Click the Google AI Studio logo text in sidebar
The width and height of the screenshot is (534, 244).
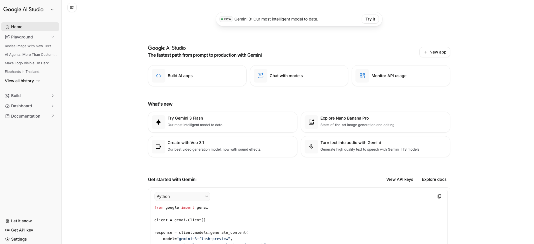[x=23, y=9]
